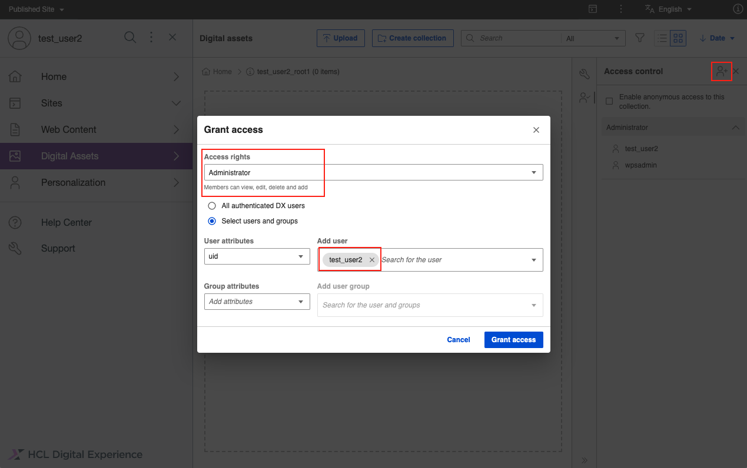This screenshot has height=468, width=747.
Task: Click the Grant access button
Action: tap(513, 339)
